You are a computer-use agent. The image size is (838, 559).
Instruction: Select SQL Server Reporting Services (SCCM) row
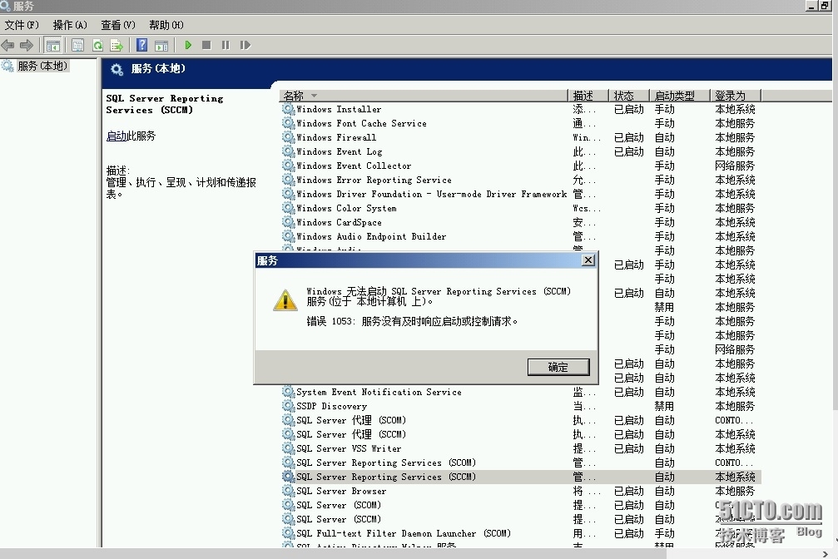pos(521,477)
